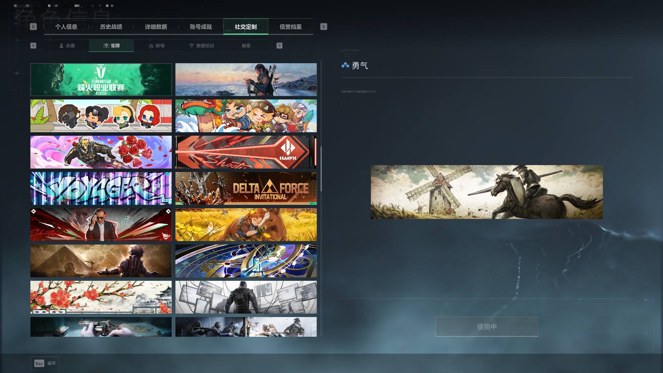
Task: Select the skeleton with roses dog tag
Action: [101, 152]
